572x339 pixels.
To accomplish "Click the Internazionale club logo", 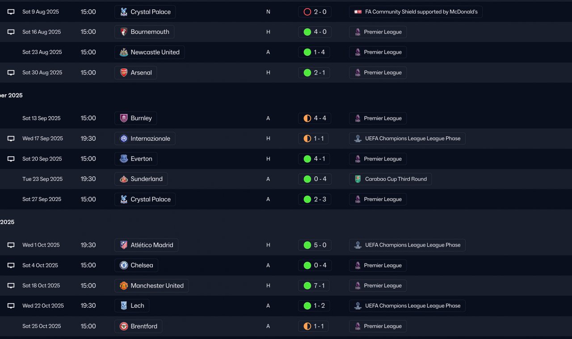I will pos(124,138).
